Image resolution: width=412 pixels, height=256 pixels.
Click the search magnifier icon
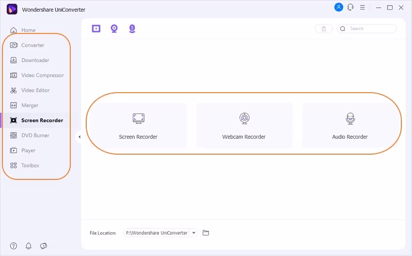click(343, 29)
